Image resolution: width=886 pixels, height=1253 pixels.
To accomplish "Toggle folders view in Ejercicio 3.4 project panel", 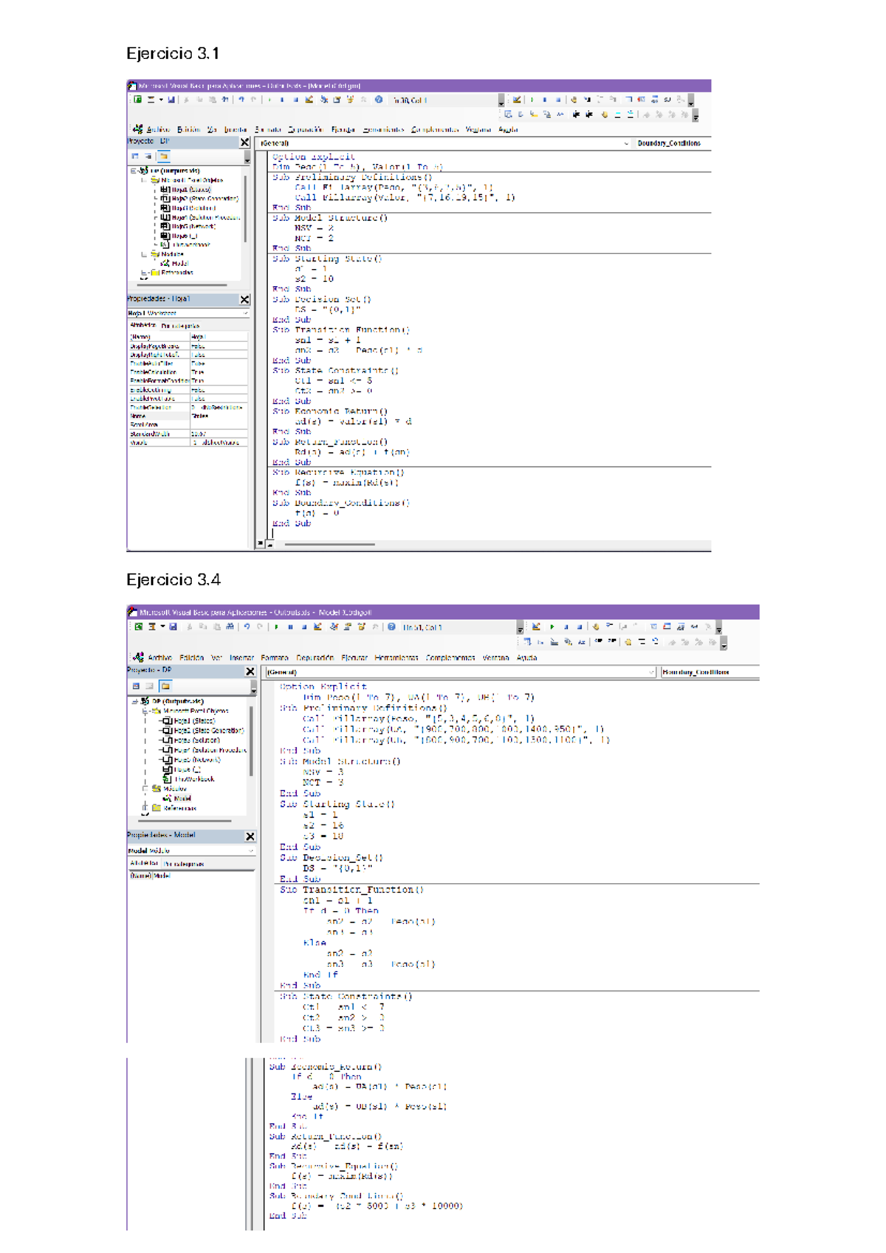I will (x=165, y=686).
